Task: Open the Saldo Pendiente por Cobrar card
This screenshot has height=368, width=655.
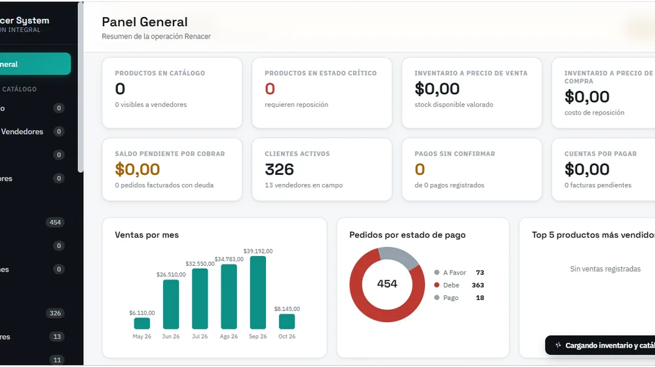Action: (172, 170)
